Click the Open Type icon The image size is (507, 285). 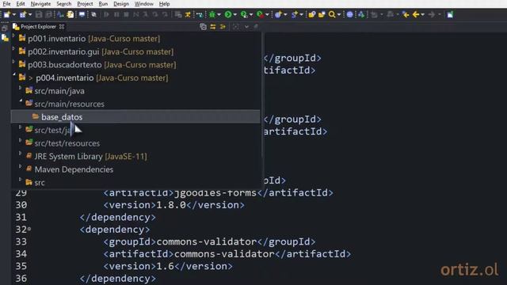coord(311,14)
